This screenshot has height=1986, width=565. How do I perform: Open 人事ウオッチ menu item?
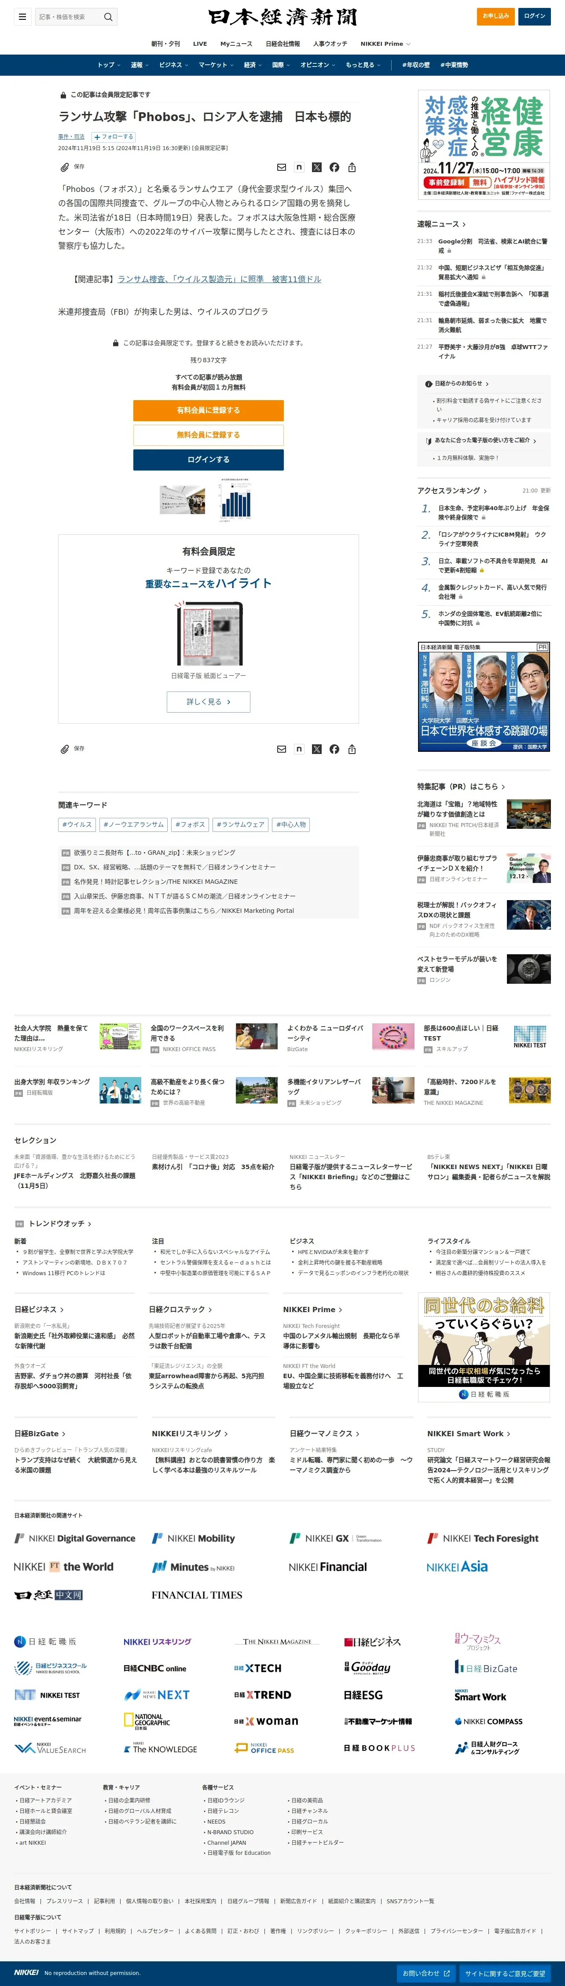coord(330,44)
